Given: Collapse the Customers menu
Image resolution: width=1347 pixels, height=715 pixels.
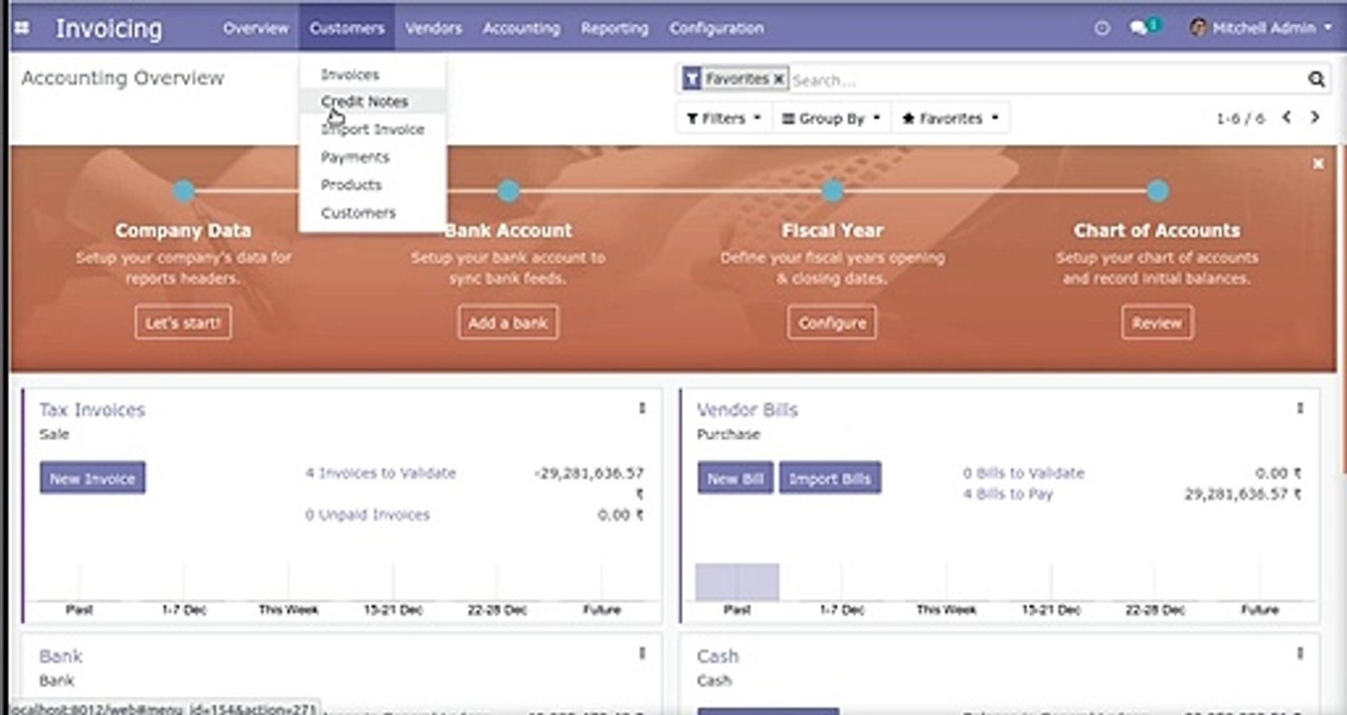Looking at the screenshot, I should pos(347,28).
